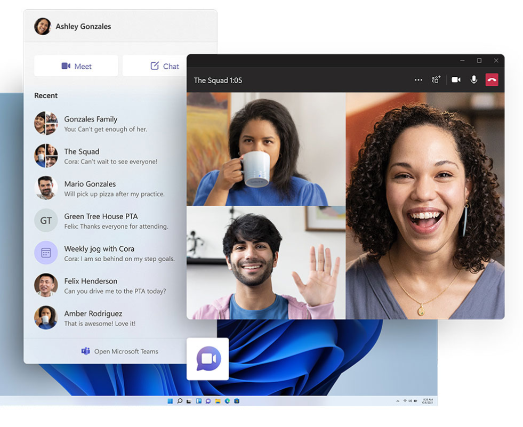Toggle camera in call toolbar

456,80
